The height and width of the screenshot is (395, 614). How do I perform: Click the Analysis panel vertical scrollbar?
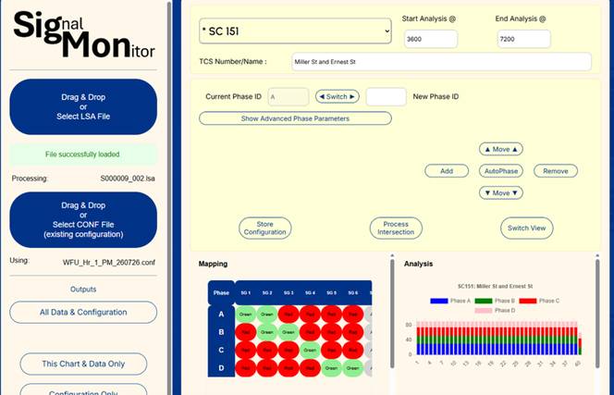(597, 313)
